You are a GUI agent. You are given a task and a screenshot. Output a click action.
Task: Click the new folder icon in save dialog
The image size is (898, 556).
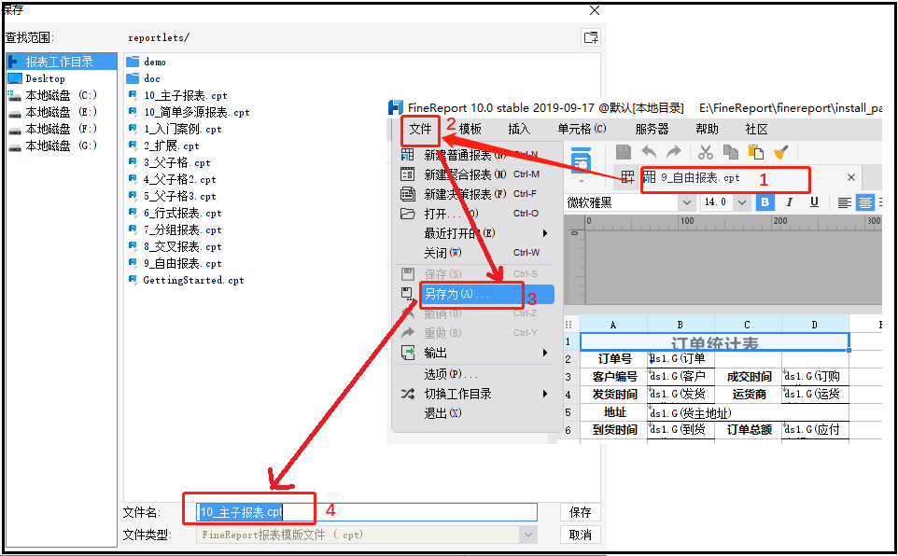(591, 38)
